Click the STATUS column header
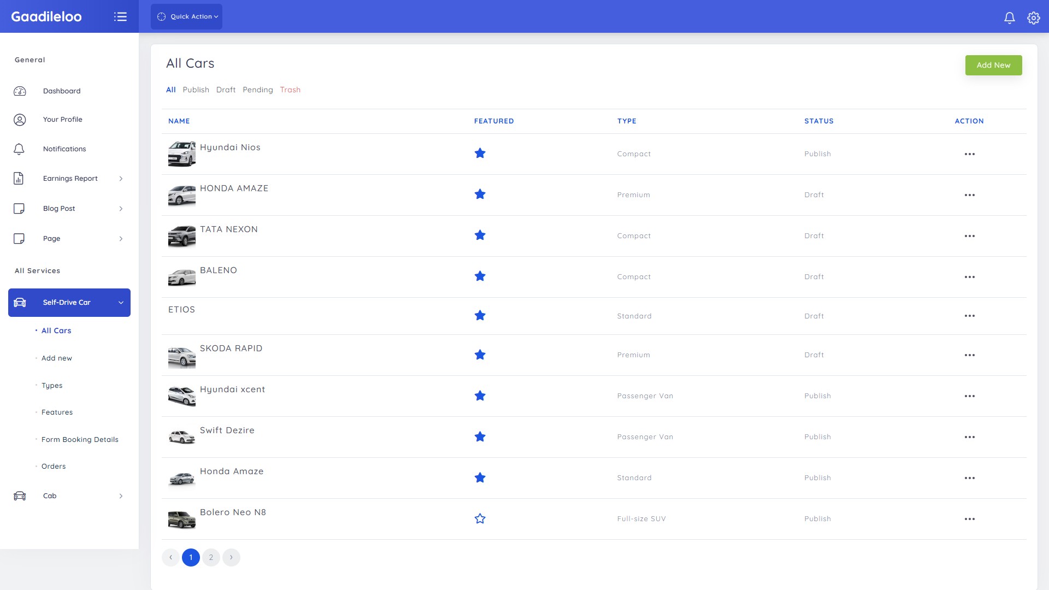 (x=819, y=121)
